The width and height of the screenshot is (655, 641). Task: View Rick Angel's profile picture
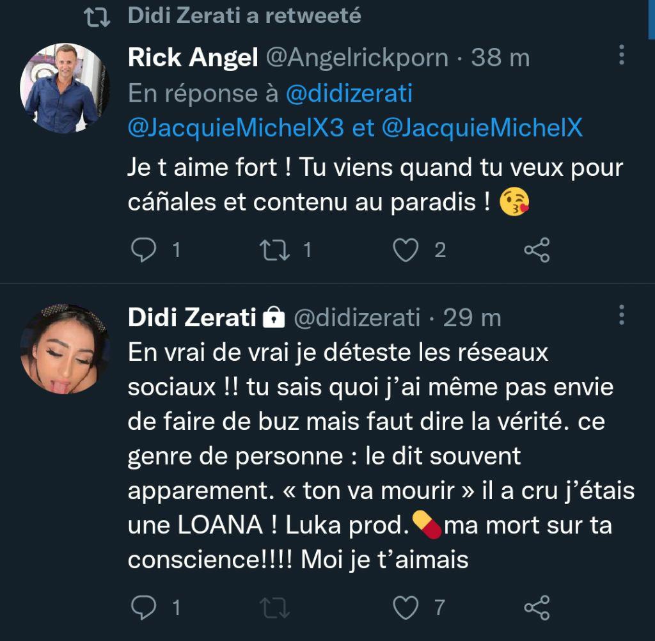point(59,90)
